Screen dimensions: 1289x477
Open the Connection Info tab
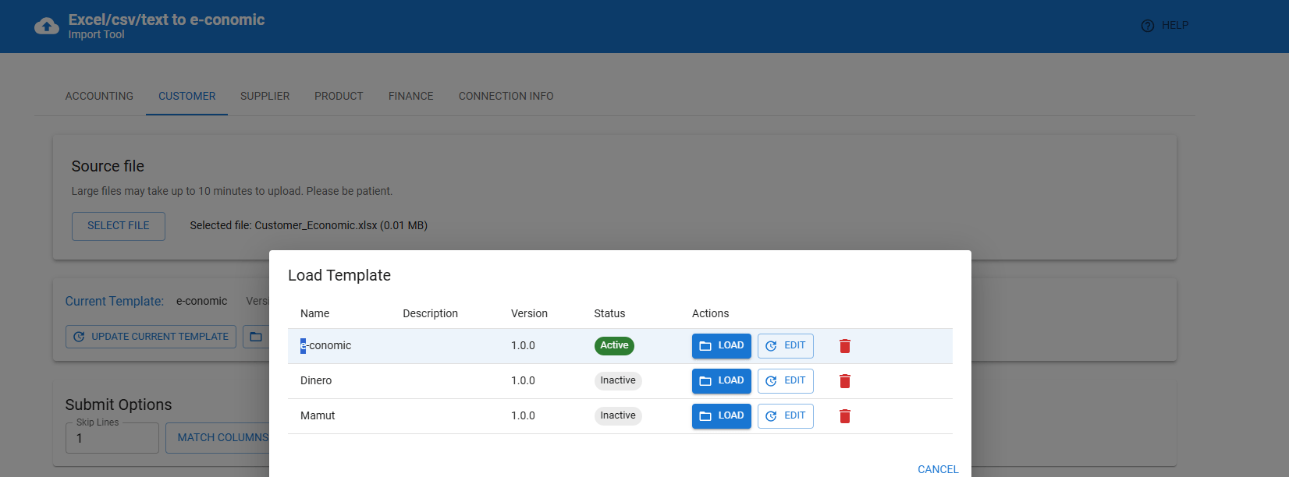506,97
